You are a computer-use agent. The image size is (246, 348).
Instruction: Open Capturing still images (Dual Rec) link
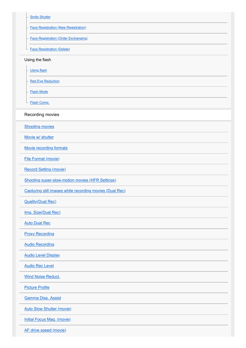click(x=75, y=191)
